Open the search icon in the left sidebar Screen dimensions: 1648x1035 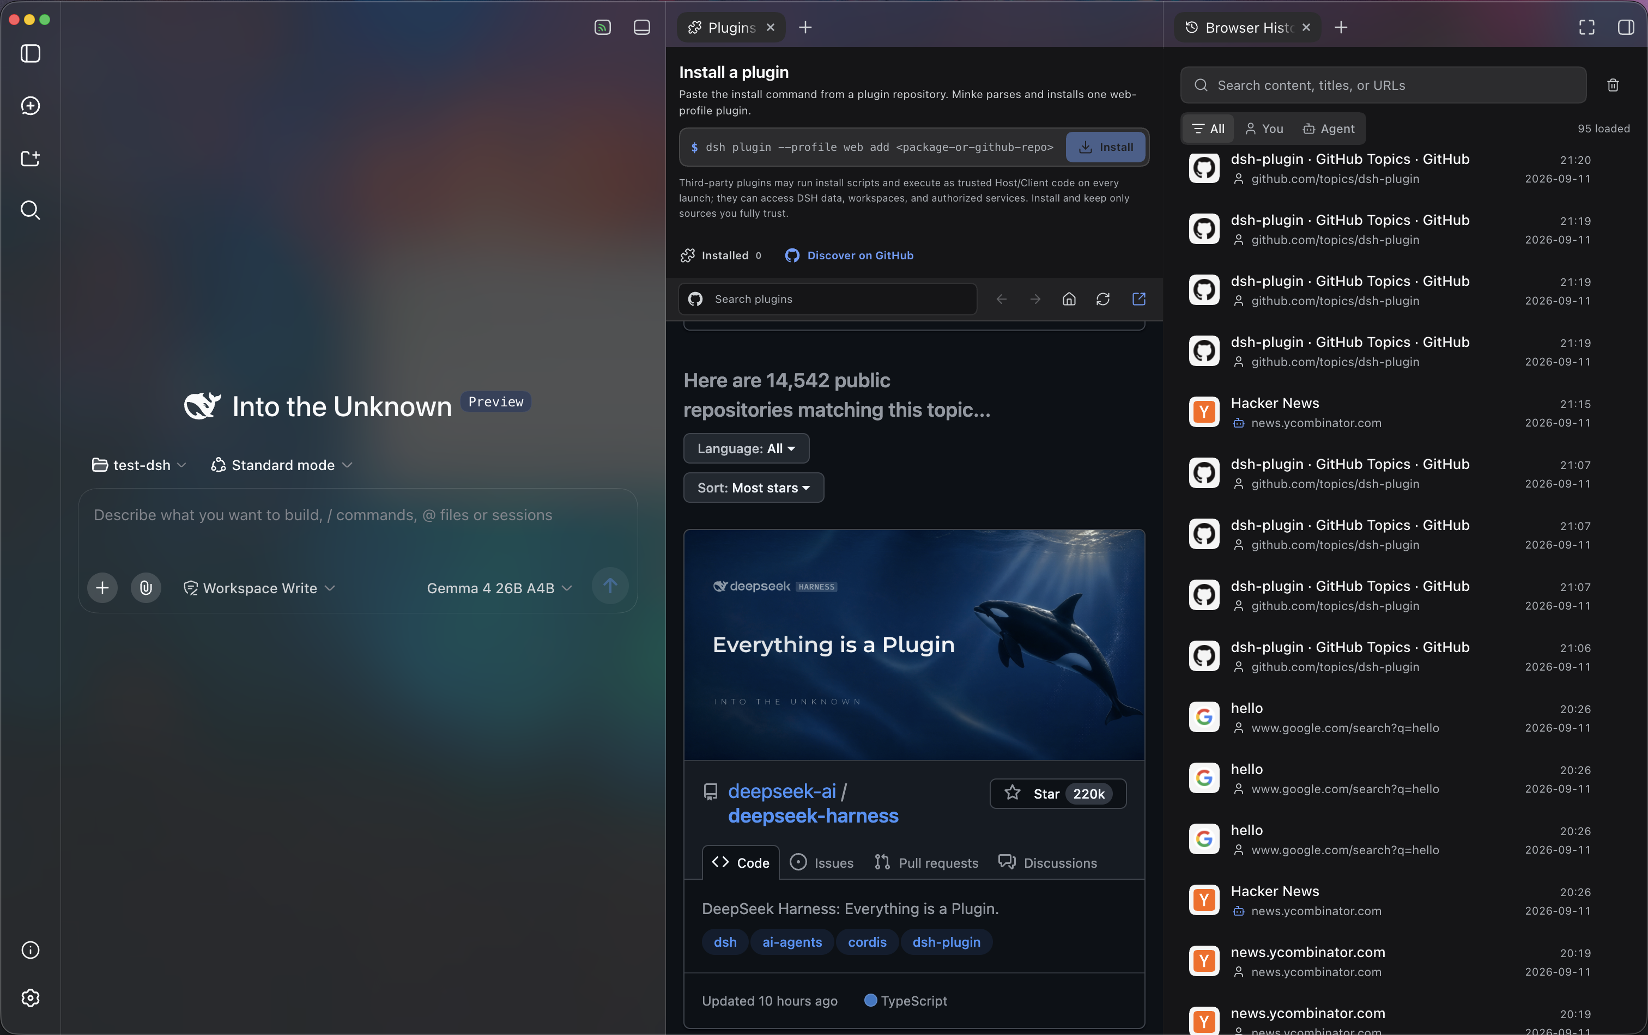tap(30, 210)
